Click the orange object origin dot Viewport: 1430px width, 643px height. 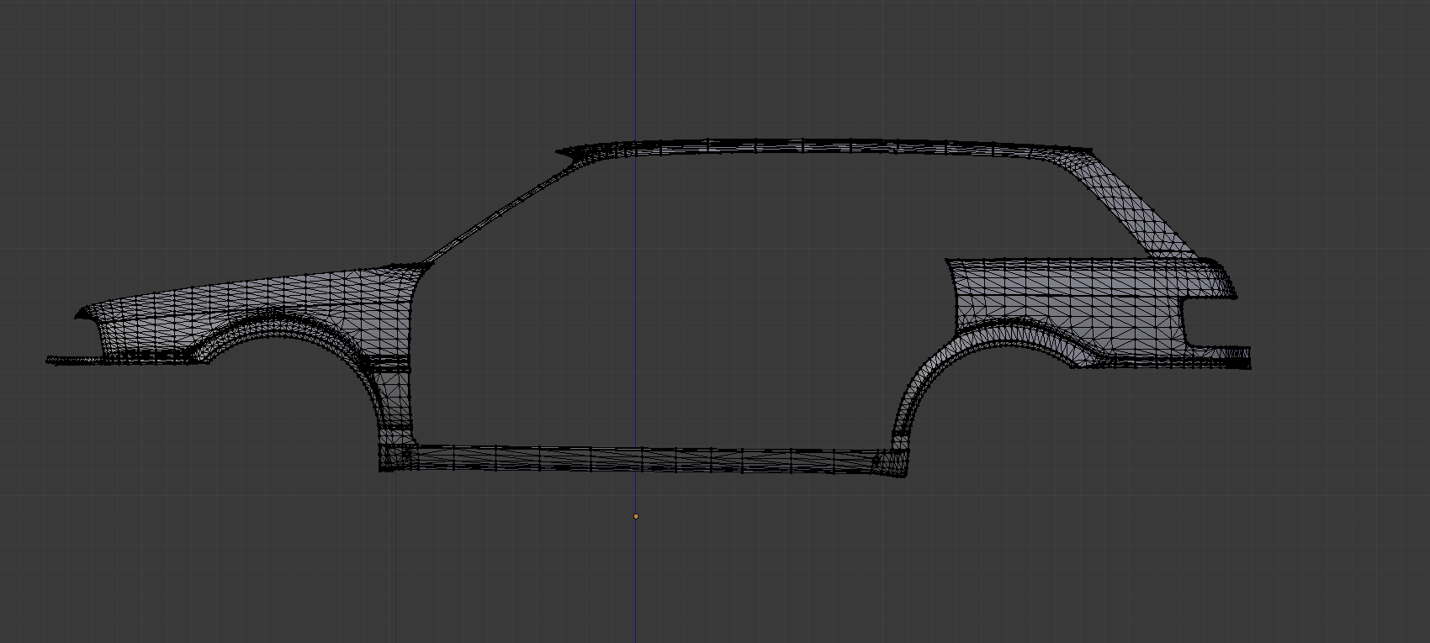coord(636,516)
